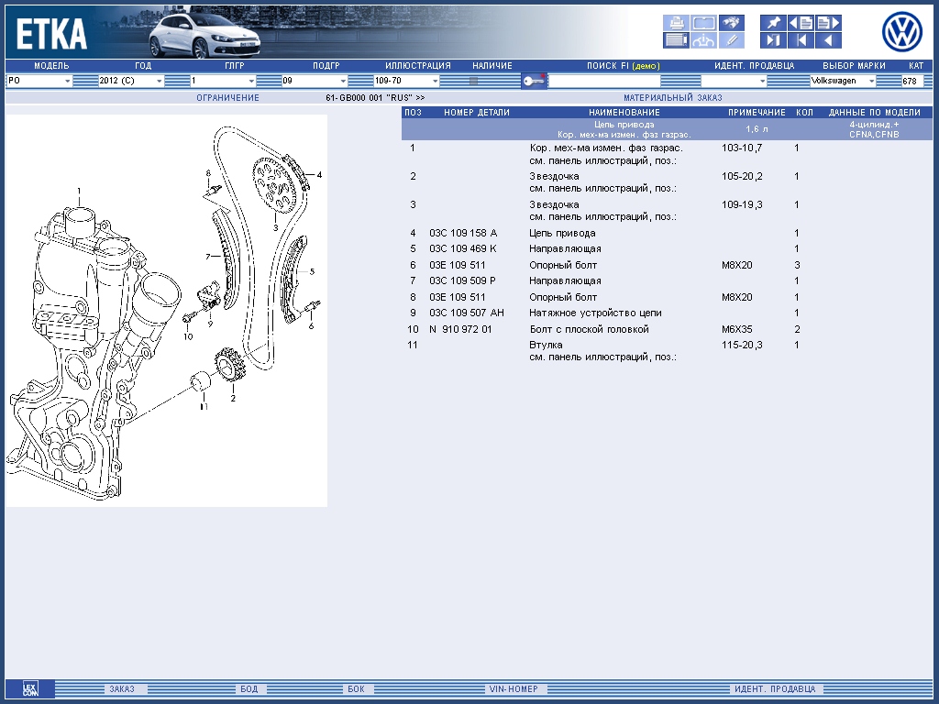Open the МОДЕЛЬ dropdown showing PO
This screenshot has height=704, width=939.
click(x=39, y=81)
